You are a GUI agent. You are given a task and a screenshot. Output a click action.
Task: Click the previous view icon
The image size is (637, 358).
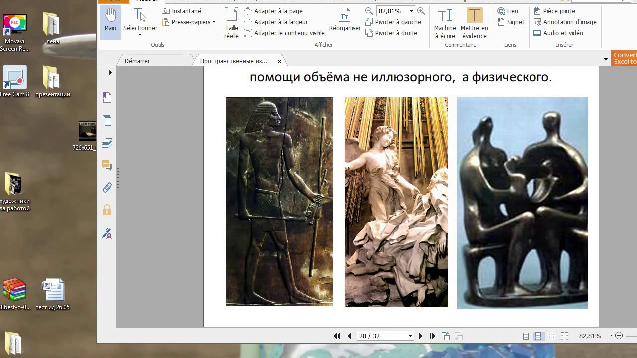pos(445,336)
